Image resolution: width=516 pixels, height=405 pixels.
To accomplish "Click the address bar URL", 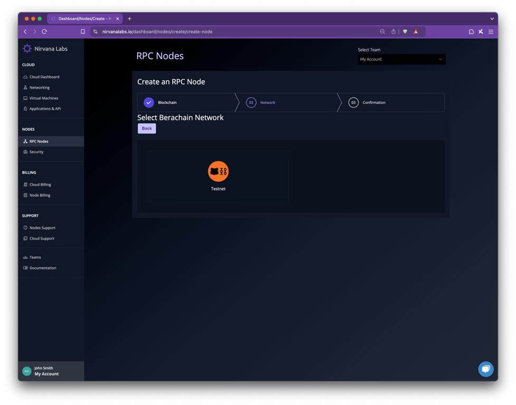I will point(157,32).
